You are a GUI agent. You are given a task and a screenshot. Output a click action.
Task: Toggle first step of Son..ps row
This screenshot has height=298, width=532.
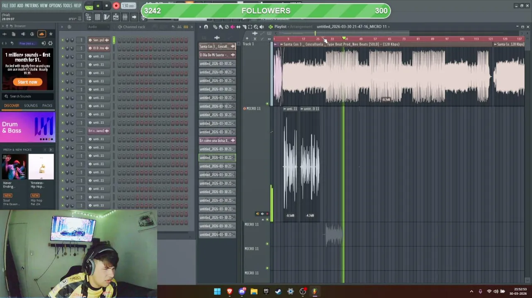point(120,40)
